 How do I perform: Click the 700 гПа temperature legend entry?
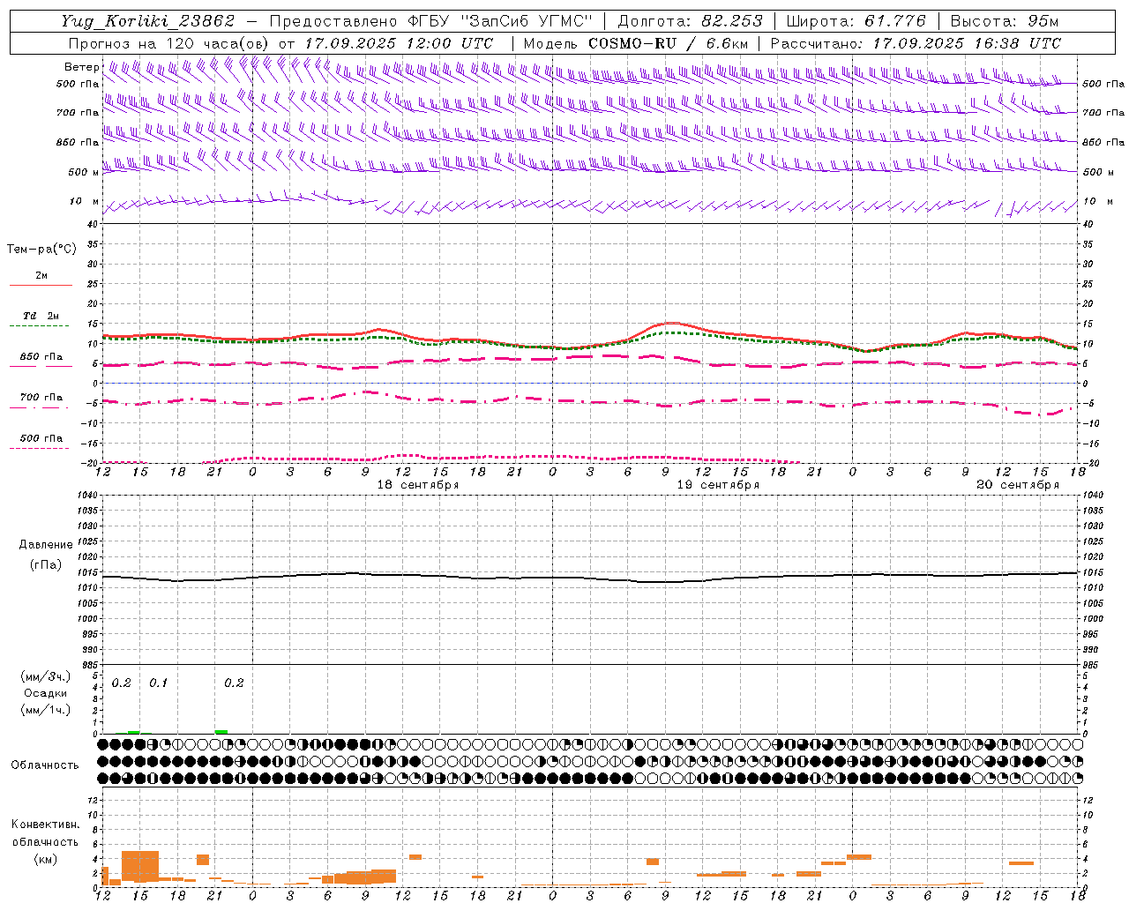[x=41, y=398]
